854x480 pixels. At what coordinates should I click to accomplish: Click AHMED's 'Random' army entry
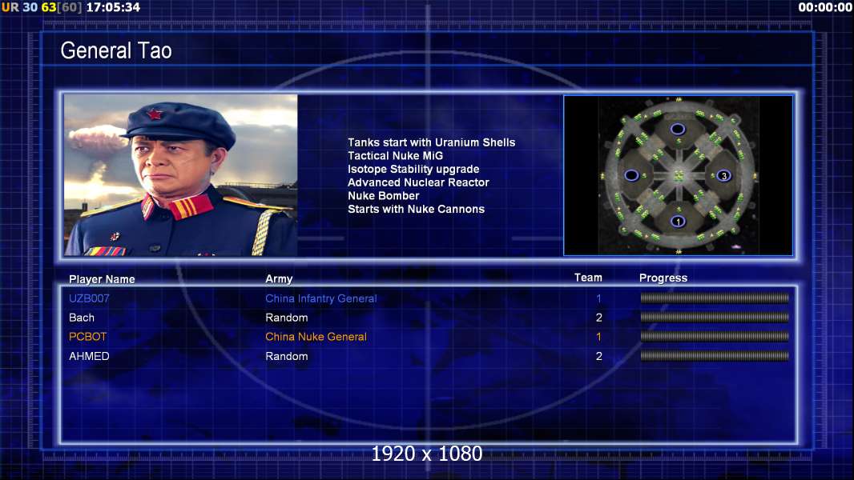[x=287, y=356]
